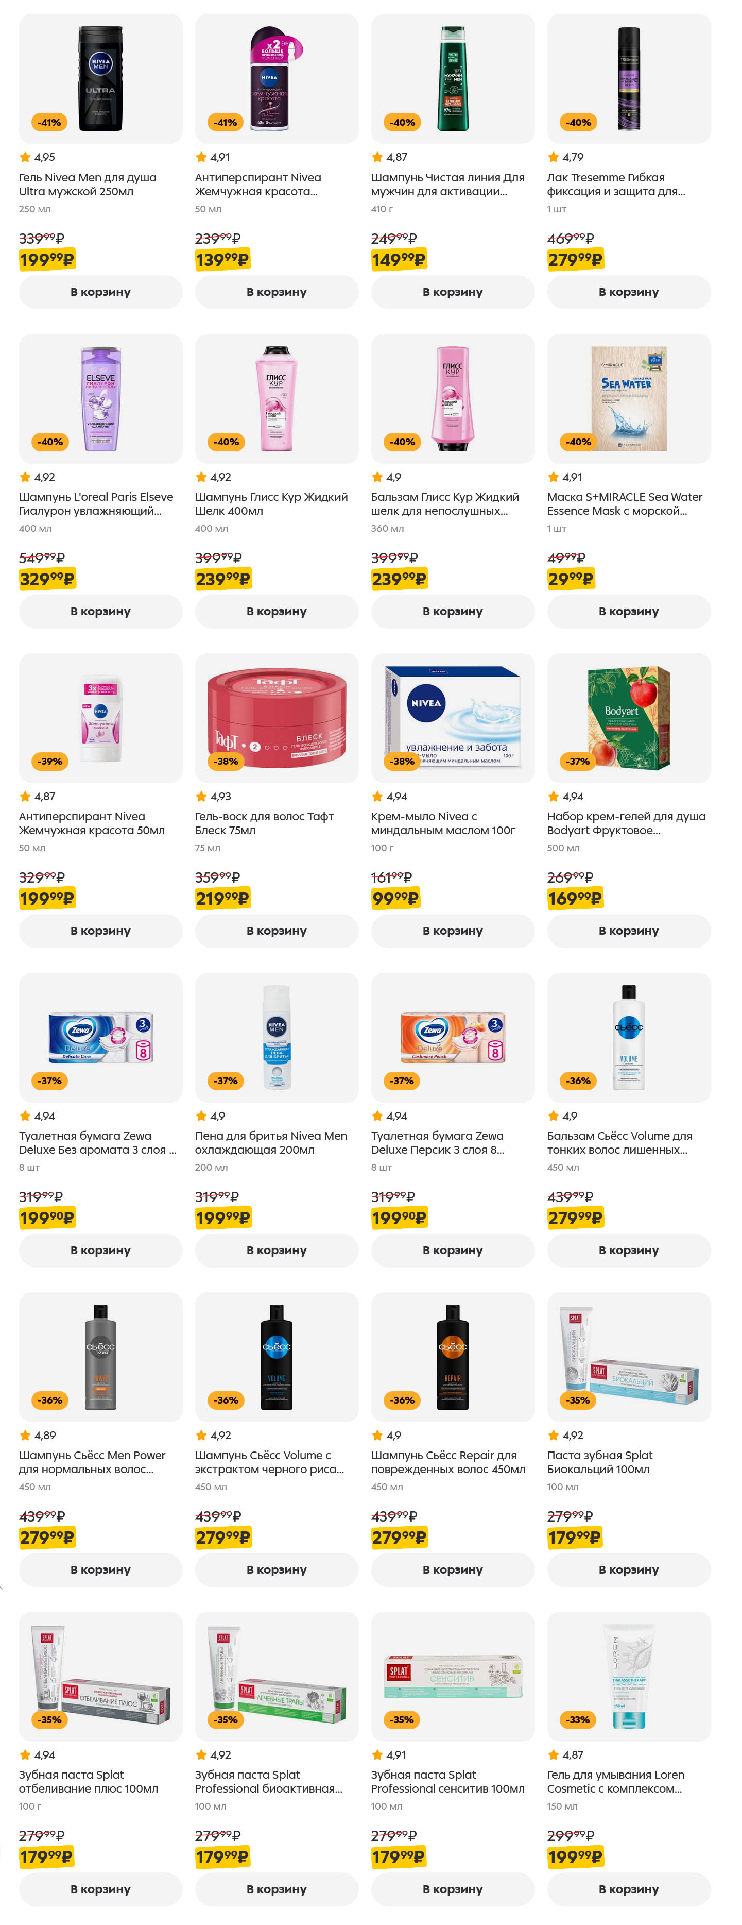Open Бальзам Сьёсс Volume product title
This screenshot has height=1925, width=742.
619,1142
